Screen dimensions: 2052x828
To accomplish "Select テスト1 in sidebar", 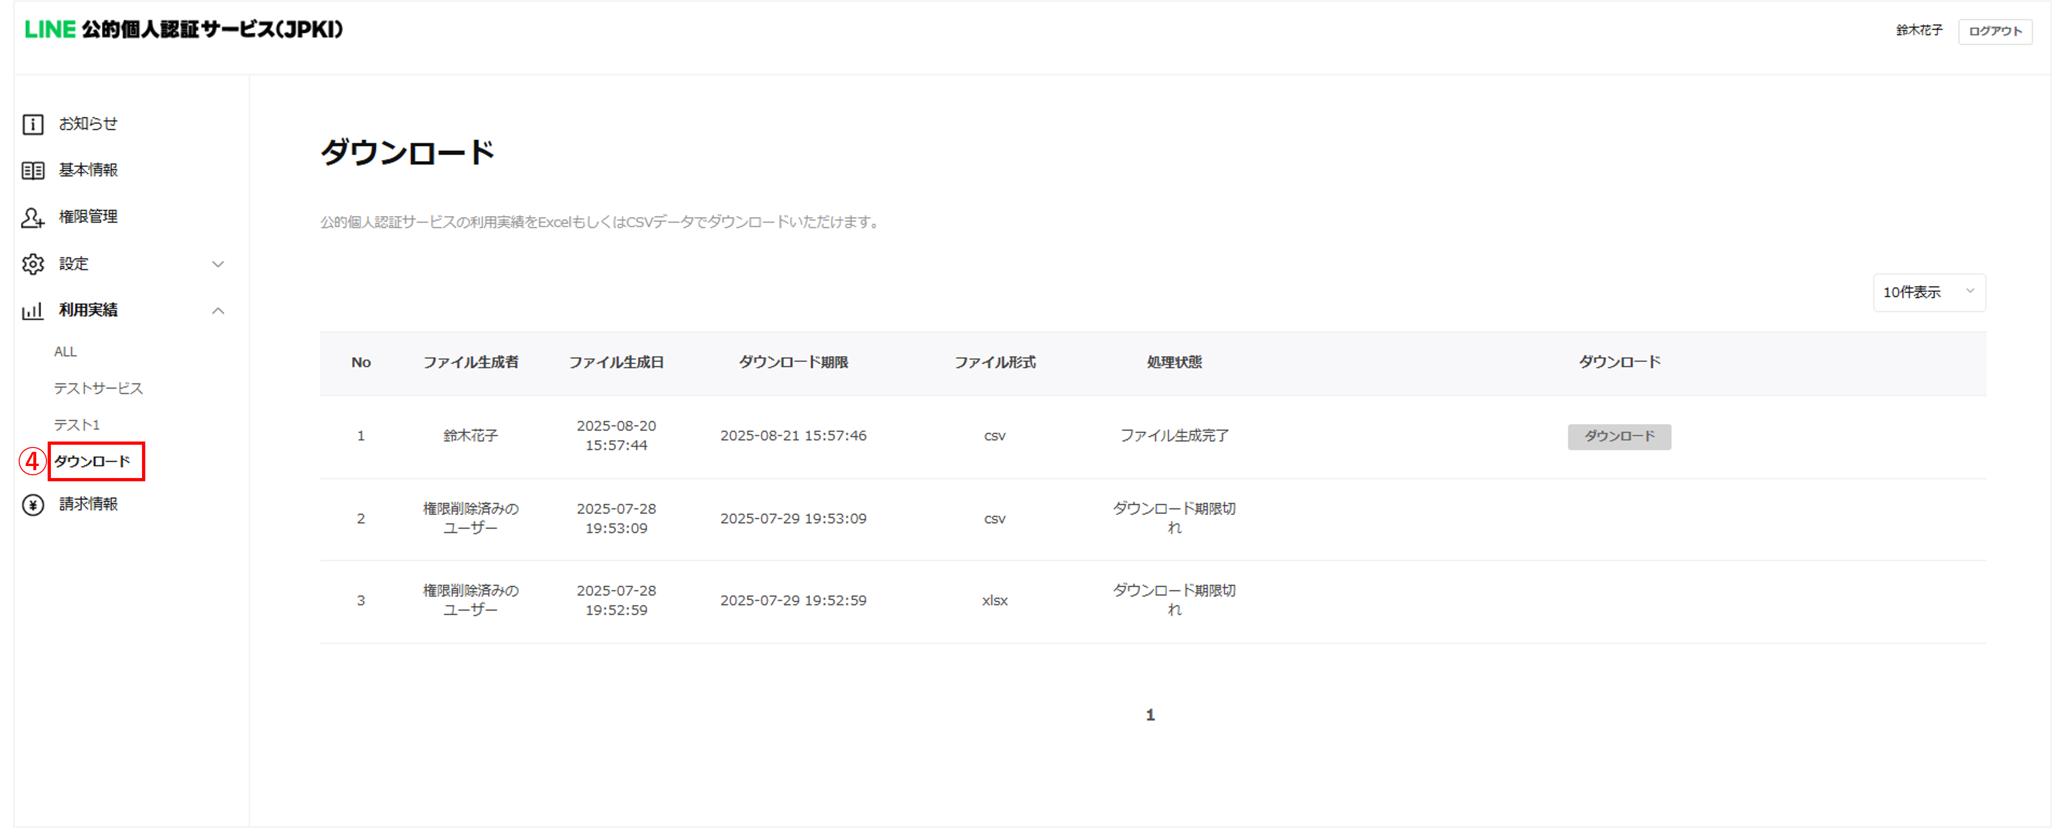I will (x=76, y=424).
